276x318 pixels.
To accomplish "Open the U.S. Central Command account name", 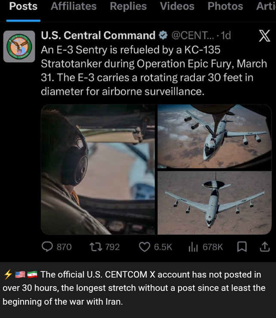I will [x=98, y=35].
